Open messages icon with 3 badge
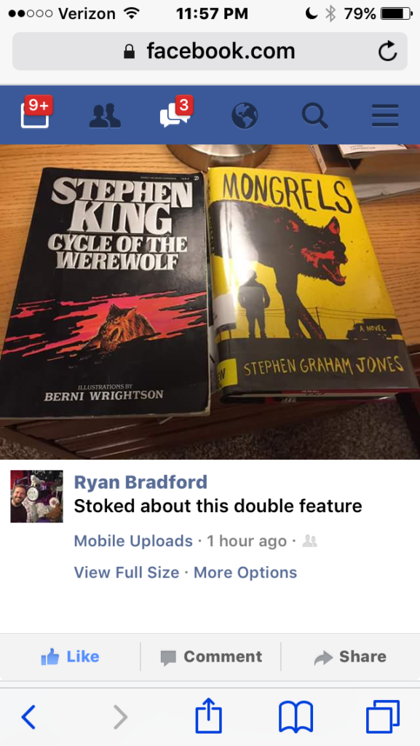The height and width of the screenshot is (746, 420). [176, 112]
